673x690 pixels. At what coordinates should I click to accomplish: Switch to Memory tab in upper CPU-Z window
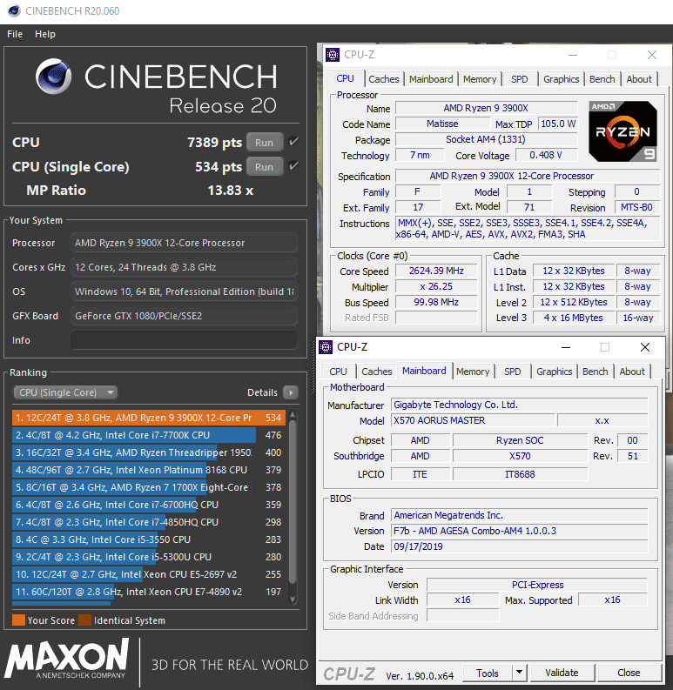480,79
